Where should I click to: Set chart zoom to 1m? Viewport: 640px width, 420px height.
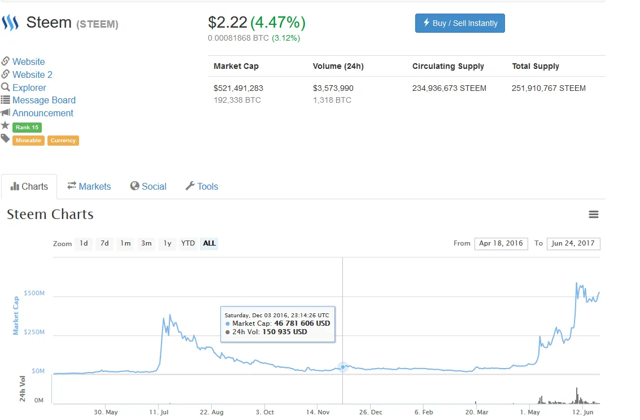(x=125, y=243)
